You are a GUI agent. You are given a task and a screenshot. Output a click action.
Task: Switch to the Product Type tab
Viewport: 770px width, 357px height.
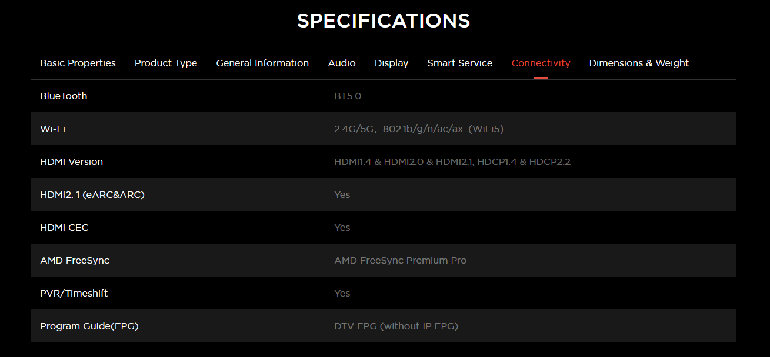[x=166, y=63]
